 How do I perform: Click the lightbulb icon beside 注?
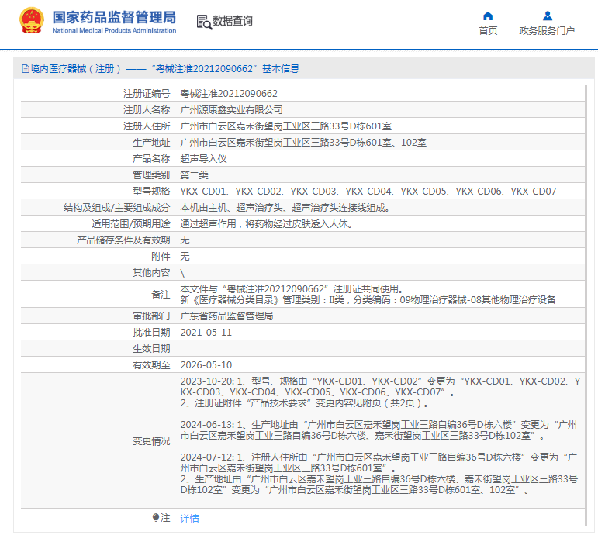click(x=155, y=517)
